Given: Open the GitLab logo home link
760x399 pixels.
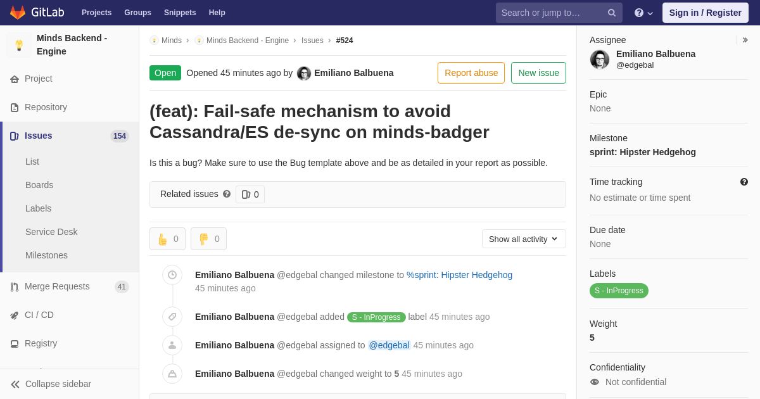Looking at the screenshot, I should (36, 13).
